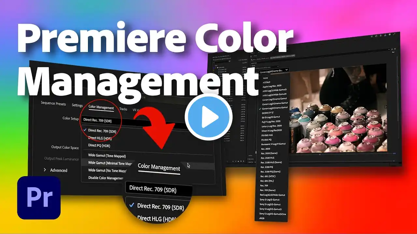
Task: Select Nikon N-Log/Rec2020
Action: click(272, 130)
